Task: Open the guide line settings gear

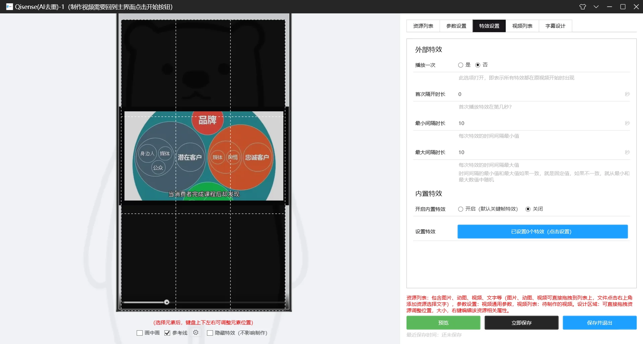Action: coord(196,333)
